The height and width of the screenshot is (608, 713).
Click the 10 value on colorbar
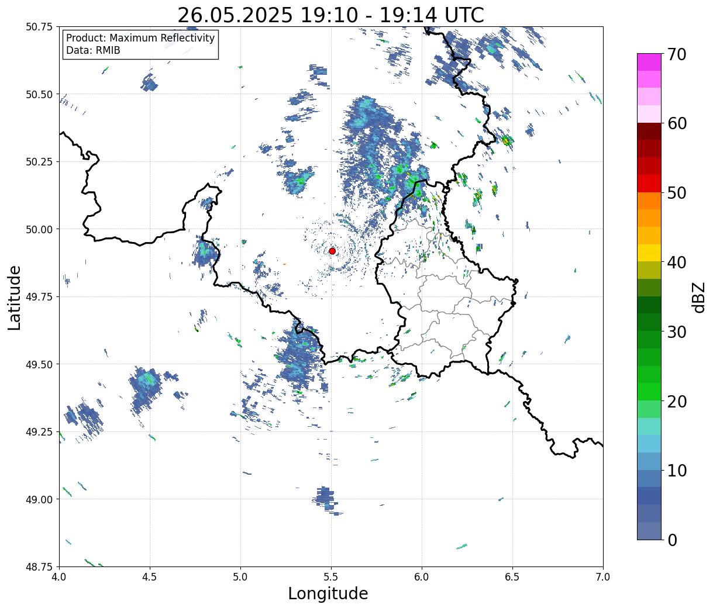[677, 470]
